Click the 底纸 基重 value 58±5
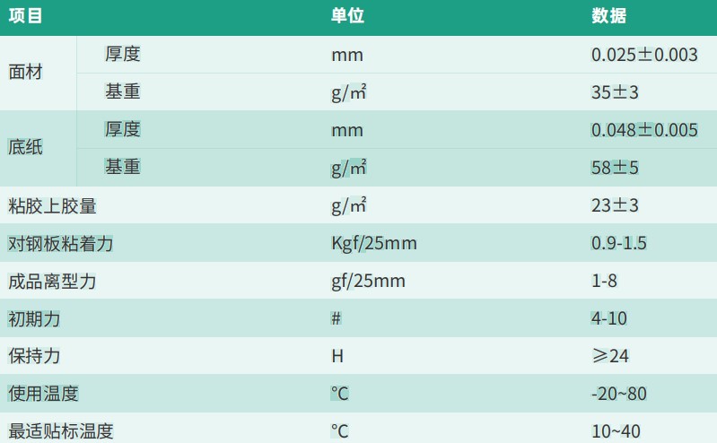 [x=615, y=168]
